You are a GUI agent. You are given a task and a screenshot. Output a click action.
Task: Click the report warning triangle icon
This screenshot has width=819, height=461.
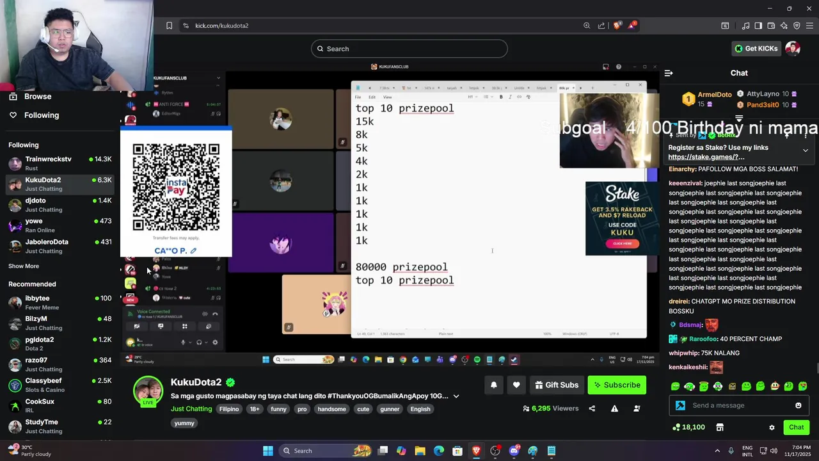(x=614, y=408)
